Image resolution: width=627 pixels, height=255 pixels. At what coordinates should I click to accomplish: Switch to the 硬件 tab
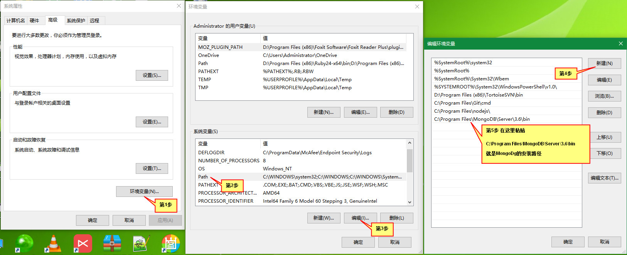click(34, 21)
